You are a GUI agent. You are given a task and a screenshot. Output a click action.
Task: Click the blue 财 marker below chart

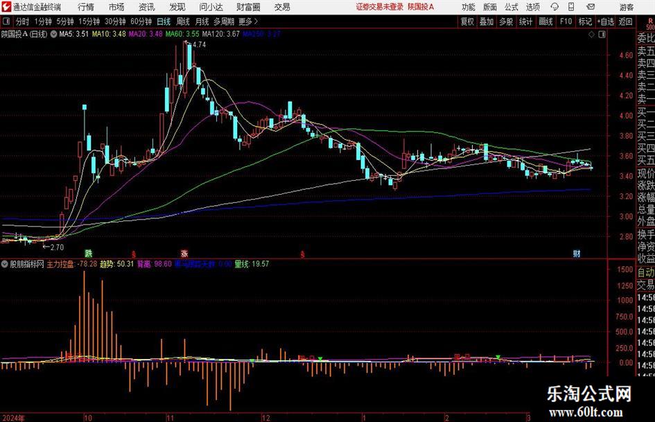(x=577, y=253)
